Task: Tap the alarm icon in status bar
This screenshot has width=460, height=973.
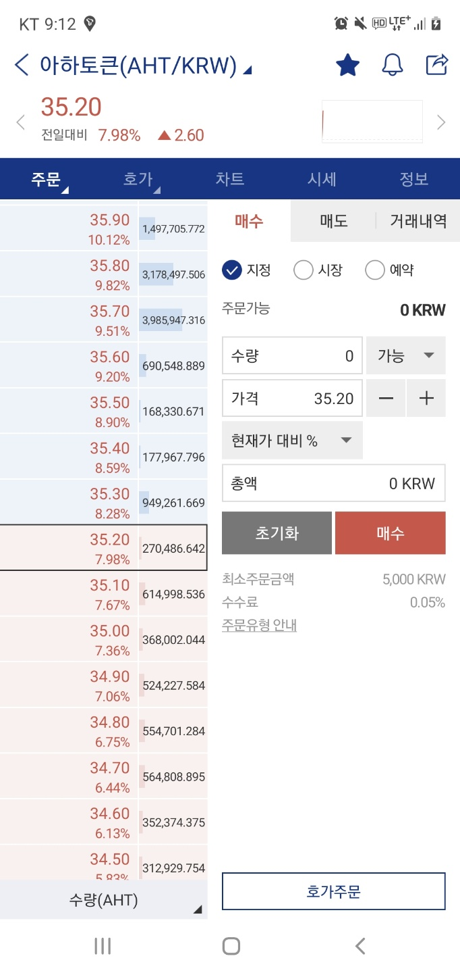Action: point(341,24)
